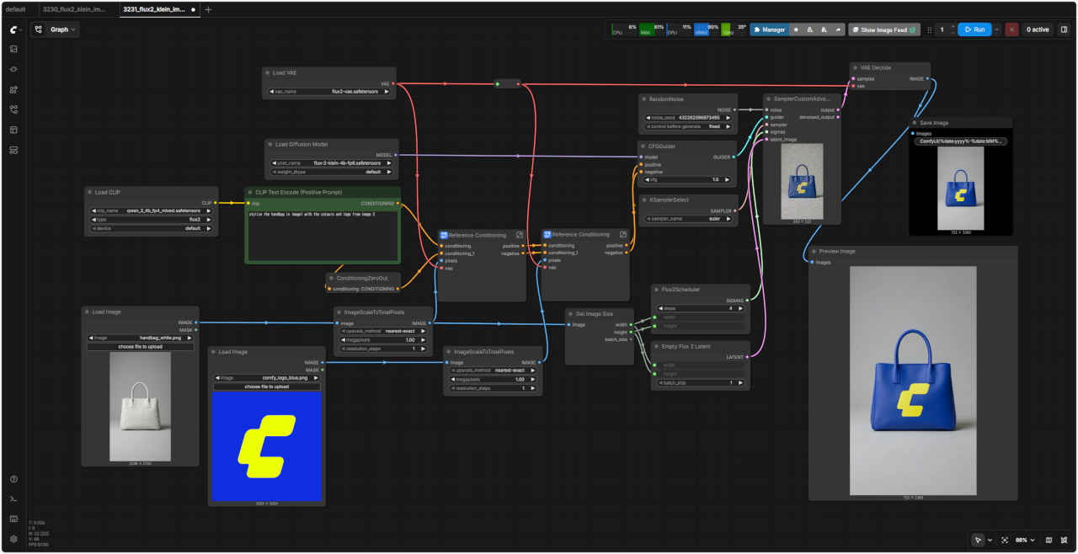Toggle control before generate value in RandomNoise
This screenshot has width=1078, height=554.
tap(687, 126)
